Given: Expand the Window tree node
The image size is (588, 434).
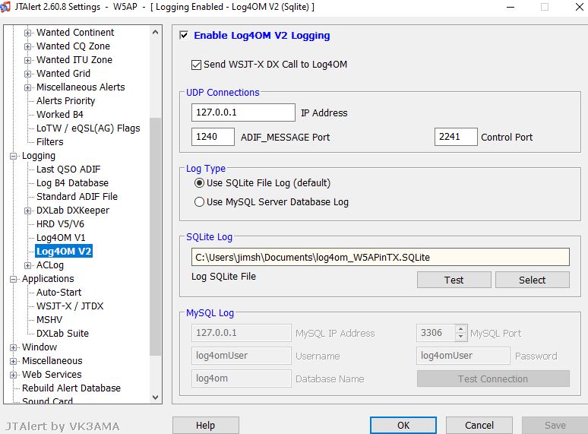Looking at the screenshot, I should (13, 347).
